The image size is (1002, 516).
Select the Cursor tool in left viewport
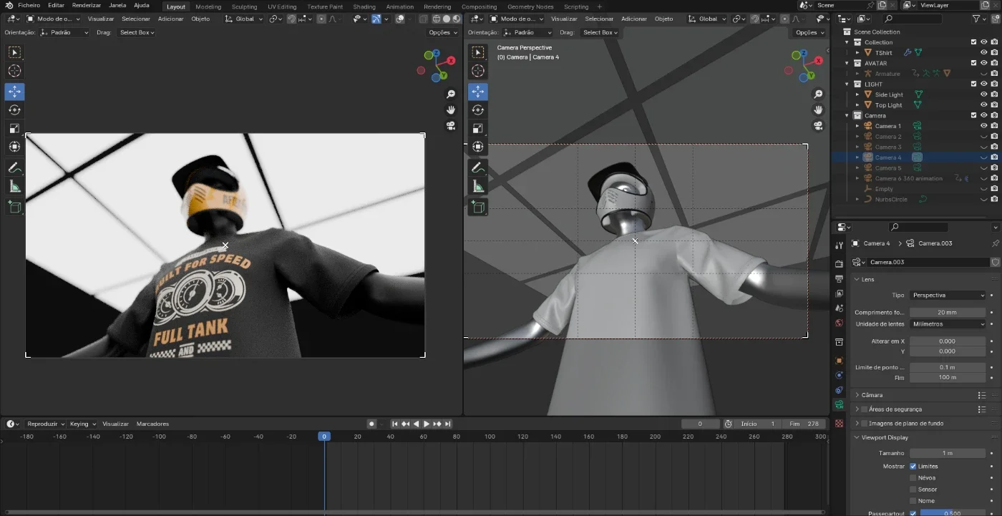tap(14, 71)
